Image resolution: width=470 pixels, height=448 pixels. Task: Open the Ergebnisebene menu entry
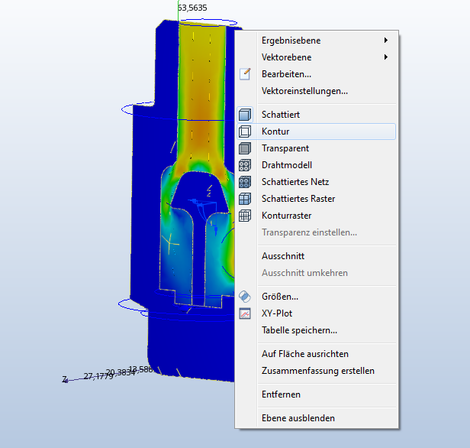click(317, 41)
